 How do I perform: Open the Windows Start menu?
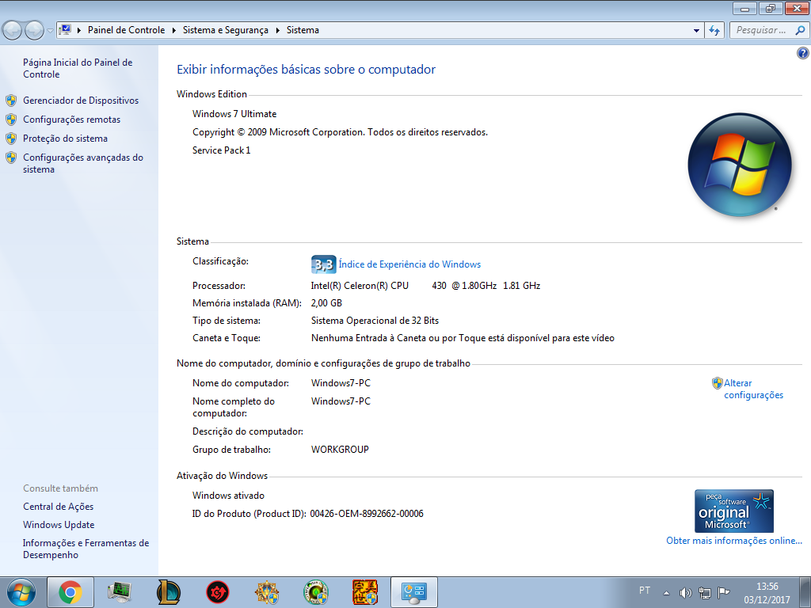pyautogui.click(x=21, y=592)
